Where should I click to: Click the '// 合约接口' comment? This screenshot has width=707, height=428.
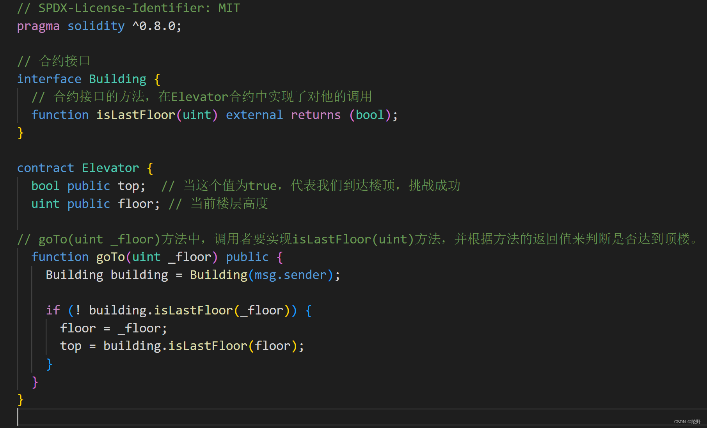[x=54, y=61]
